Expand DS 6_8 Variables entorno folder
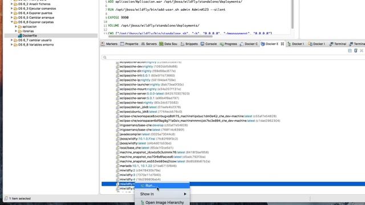 pos(11,44)
